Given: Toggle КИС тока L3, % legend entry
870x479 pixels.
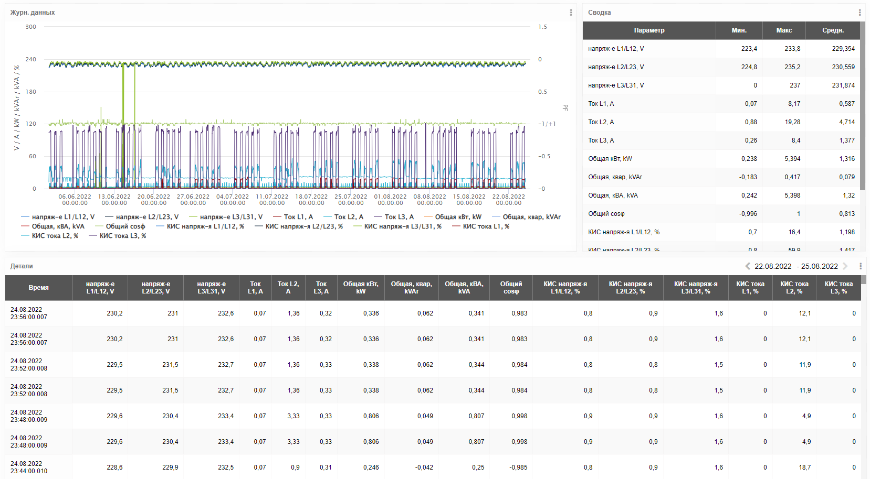Looking at the screenshot, I should [x=118, y=236].
